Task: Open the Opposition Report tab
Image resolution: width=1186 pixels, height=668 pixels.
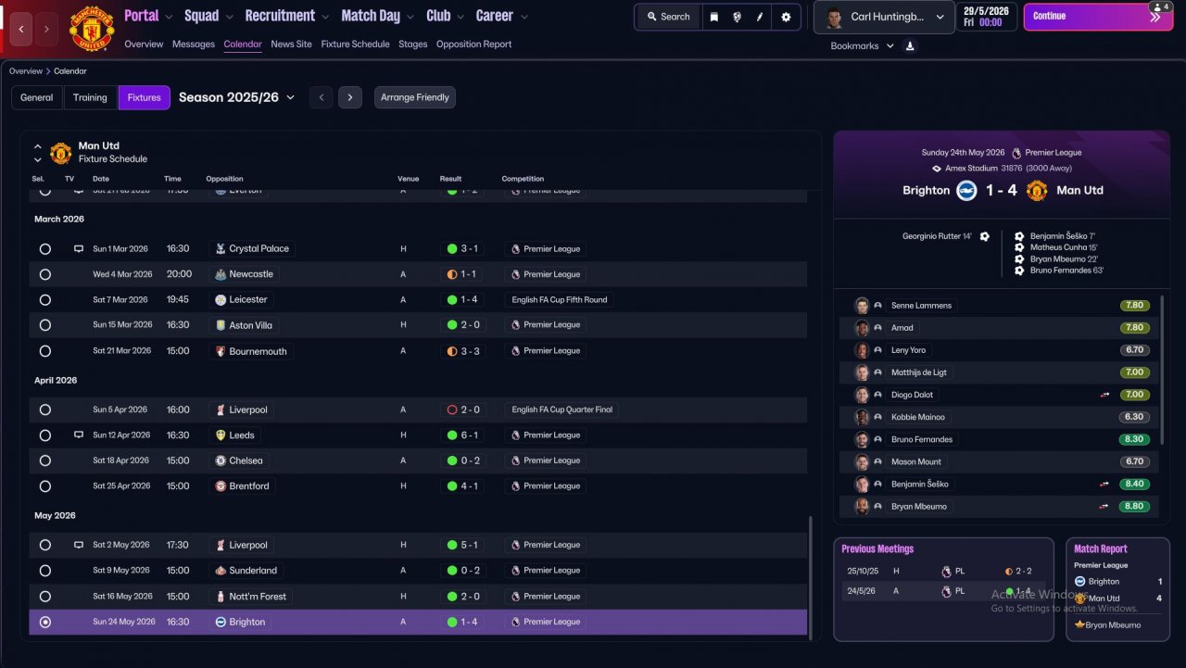Action: pos(473,44)
